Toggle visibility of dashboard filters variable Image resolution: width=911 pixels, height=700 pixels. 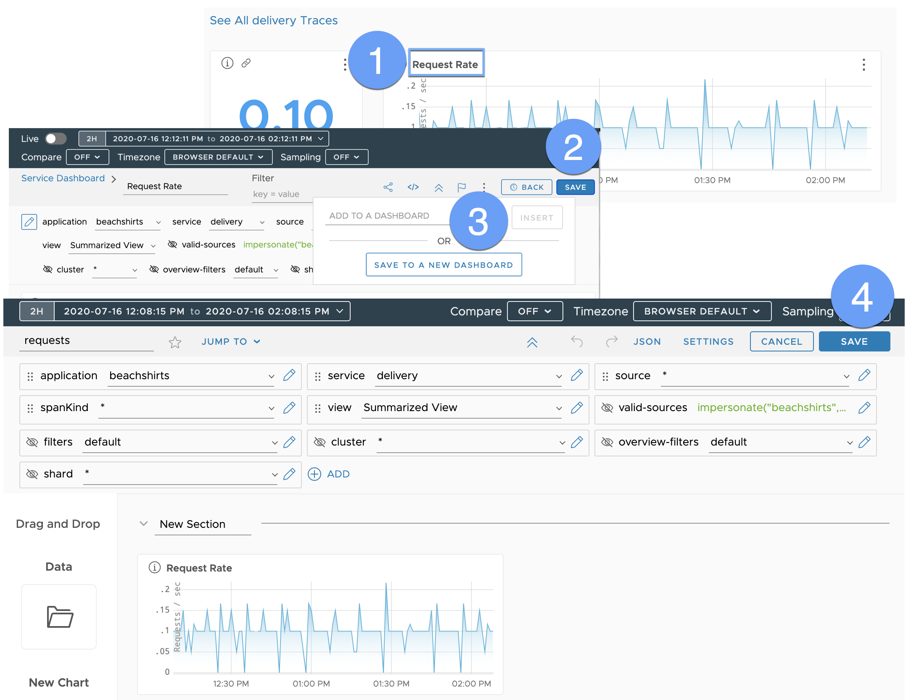pyautogui.click(x=32, y=442)
